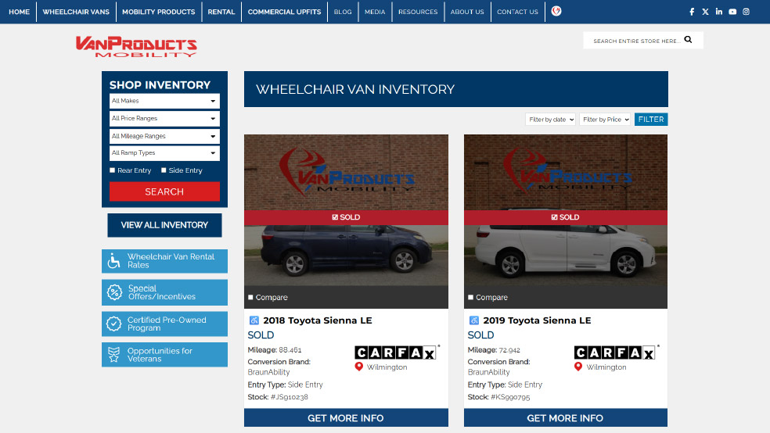Open the Filter by date dropdown

pyautogui.click(x=550, y=119)
